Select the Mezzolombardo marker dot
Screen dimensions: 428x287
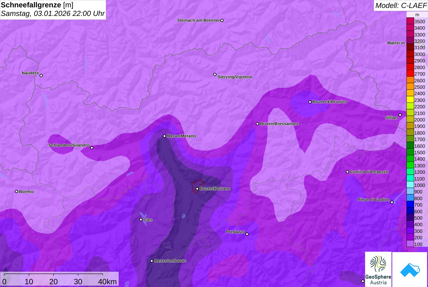(x=152, y=261)
